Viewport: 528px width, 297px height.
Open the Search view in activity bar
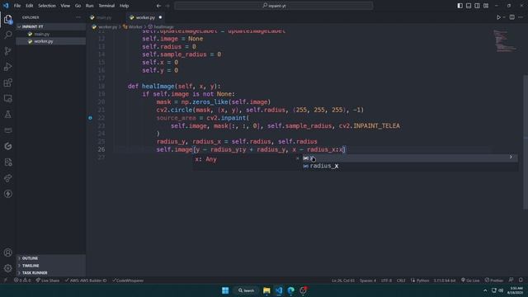7,35
